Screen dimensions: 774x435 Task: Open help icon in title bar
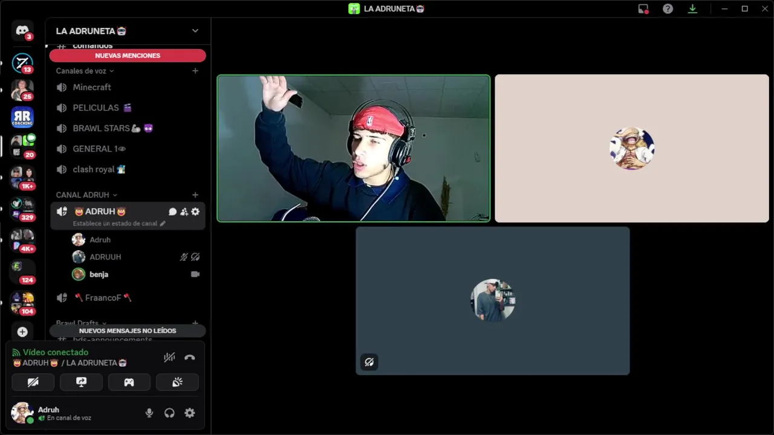(668, 8)
